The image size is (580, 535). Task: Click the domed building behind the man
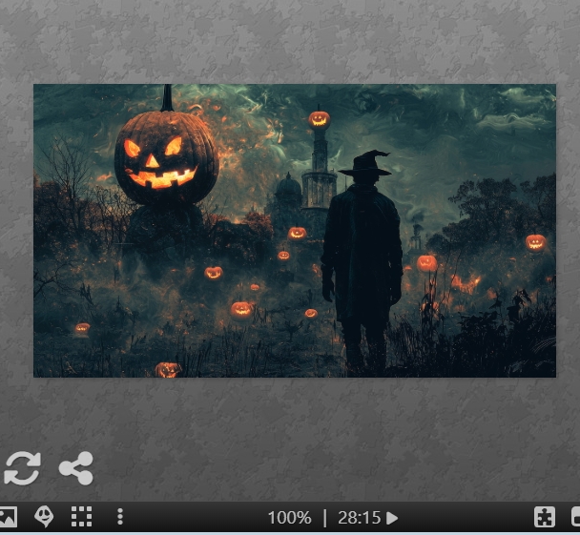click(288, 195)
